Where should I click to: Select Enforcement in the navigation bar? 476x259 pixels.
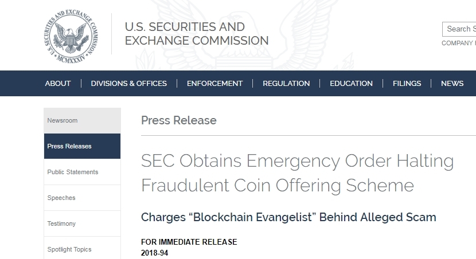click(214, 84)
